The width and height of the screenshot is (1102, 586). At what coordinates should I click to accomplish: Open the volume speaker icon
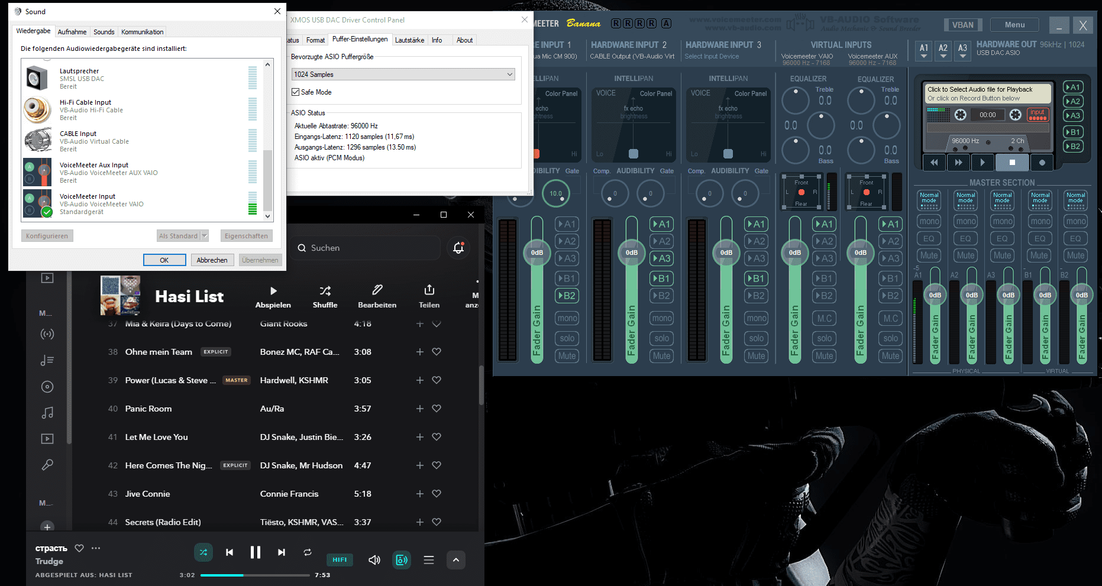(x=374, y=560)
